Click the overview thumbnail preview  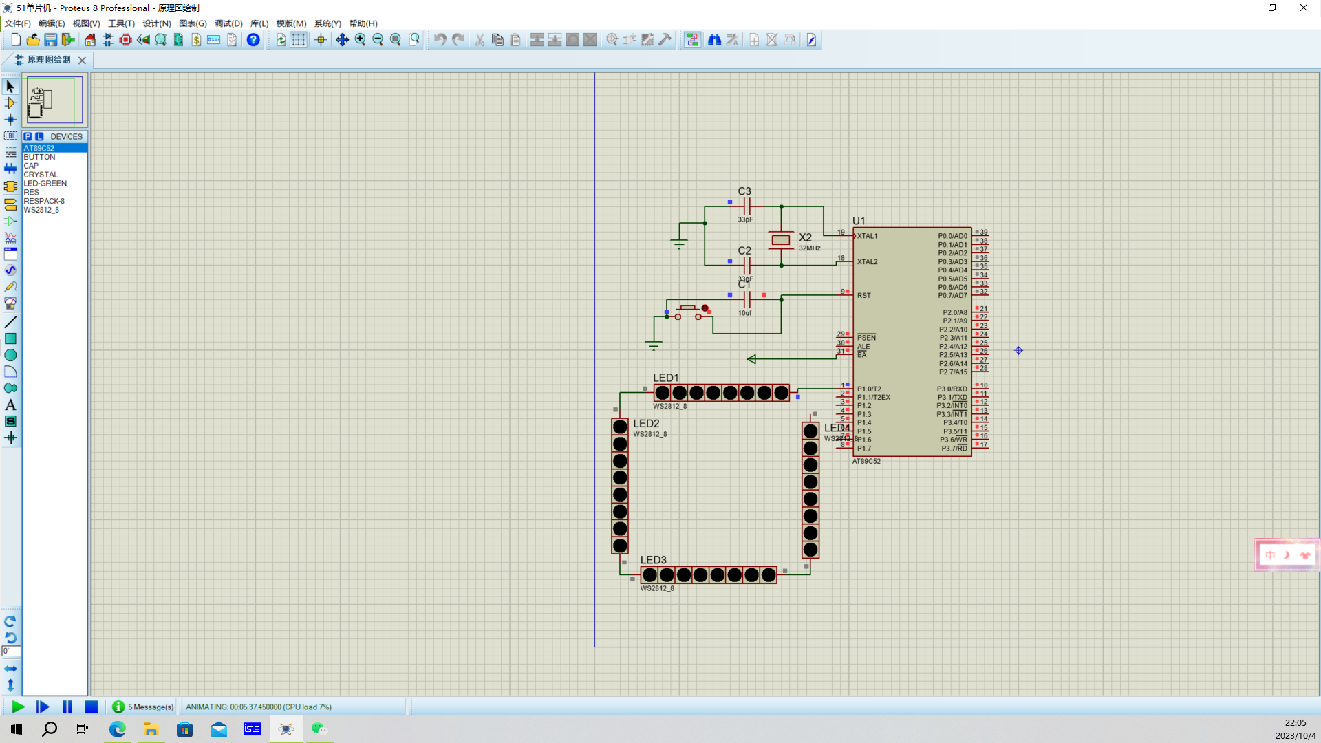pyautogui.click(x=55, y=100)
